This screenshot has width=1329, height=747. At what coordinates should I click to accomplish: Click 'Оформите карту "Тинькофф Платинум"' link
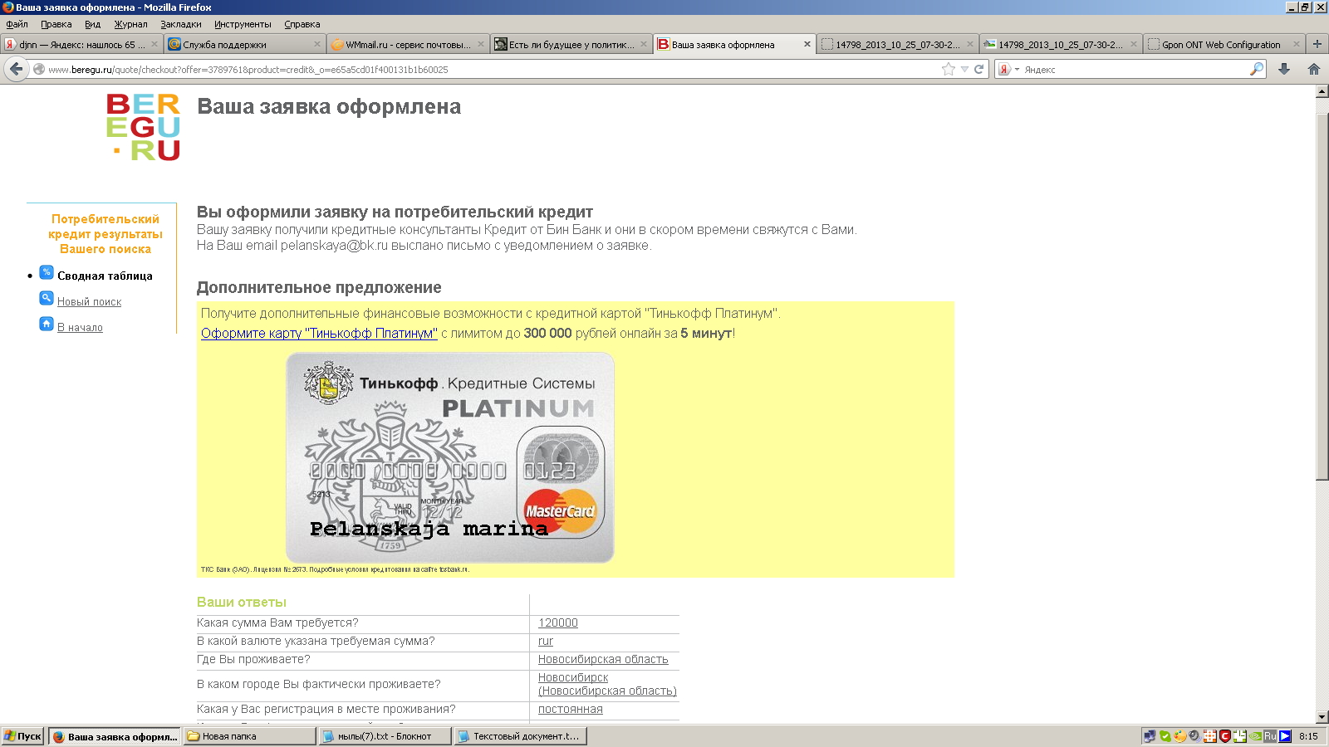pyautogui.click(x=319, y=333)
